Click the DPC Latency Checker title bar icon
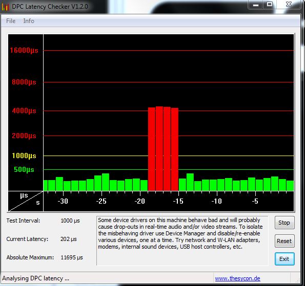 (x=5, y=7)
